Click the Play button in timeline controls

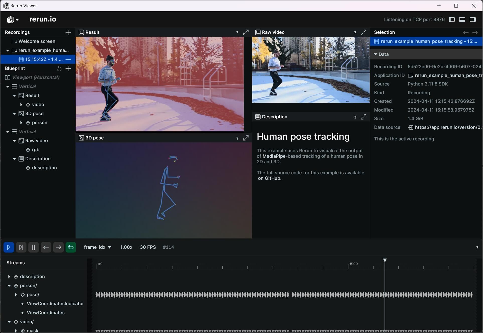coord(9,247)
